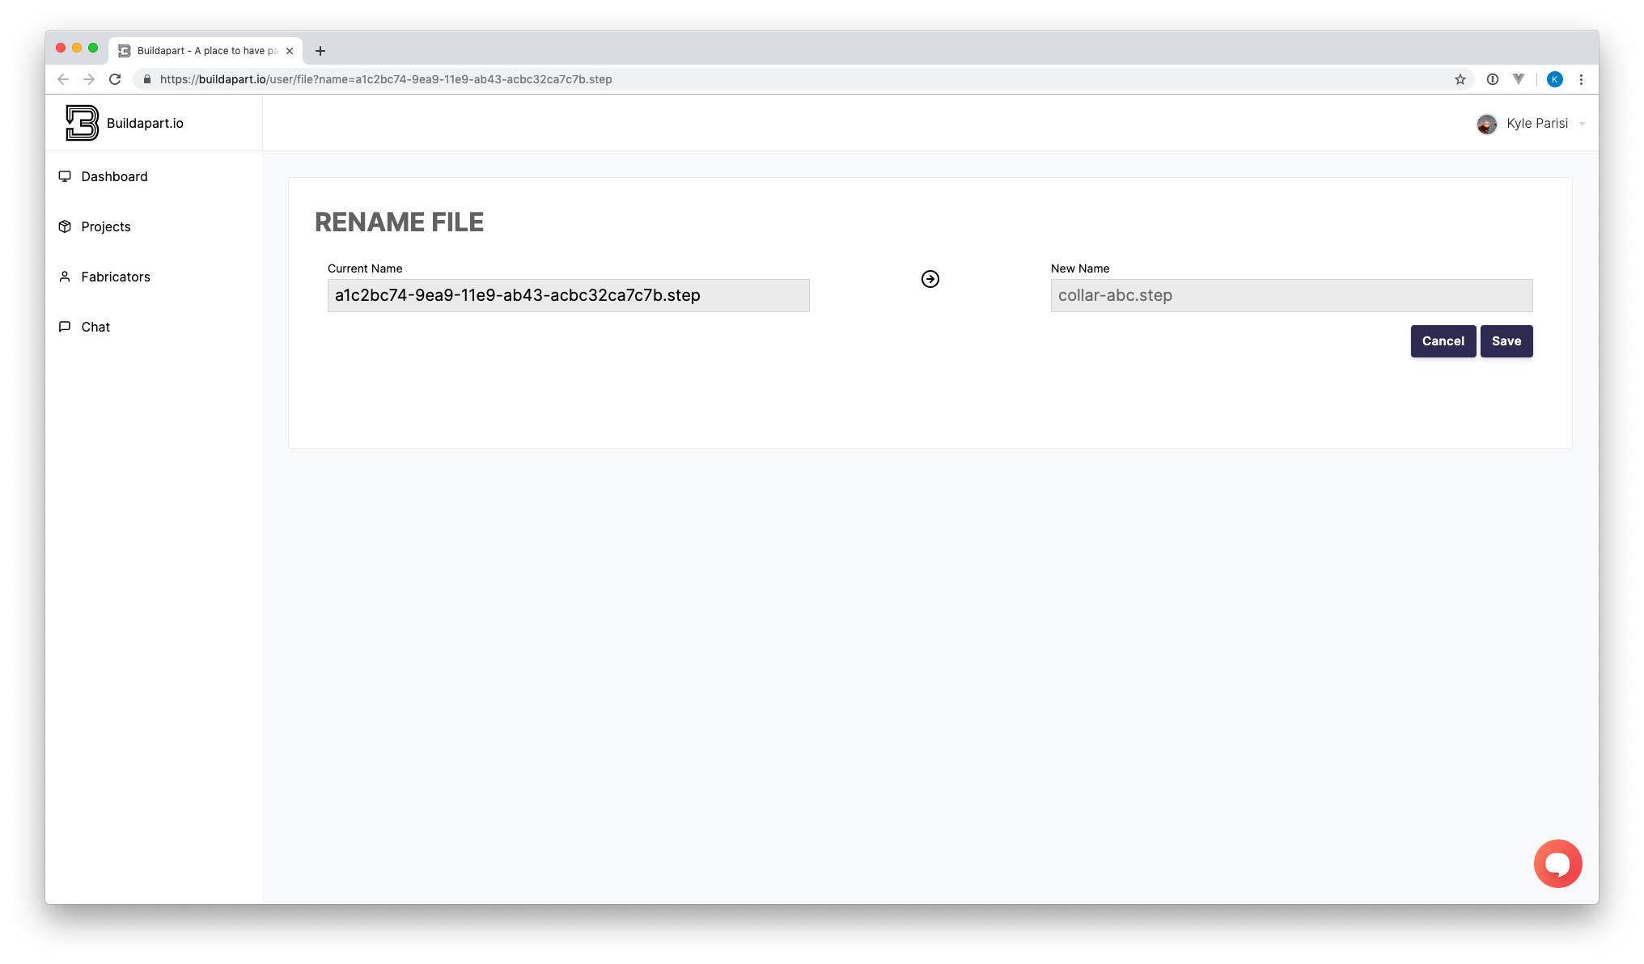
Task: Open Chrome three-dot menu
Action: (x=1581, y=79)
